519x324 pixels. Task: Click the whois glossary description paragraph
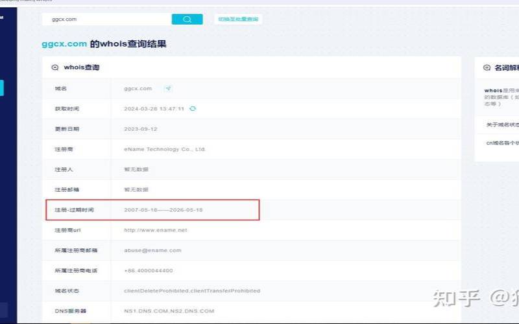click(501, 97)
